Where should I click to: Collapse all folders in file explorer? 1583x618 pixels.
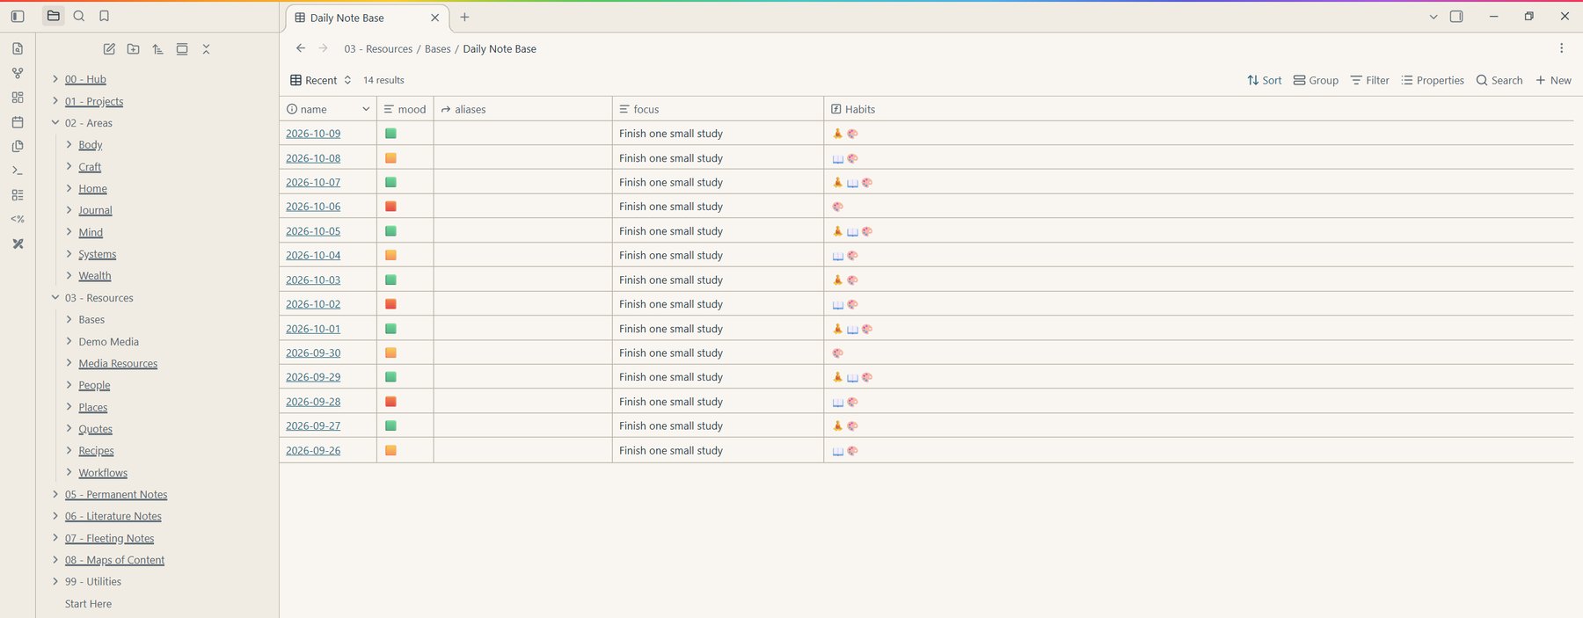tap(206, 49)
